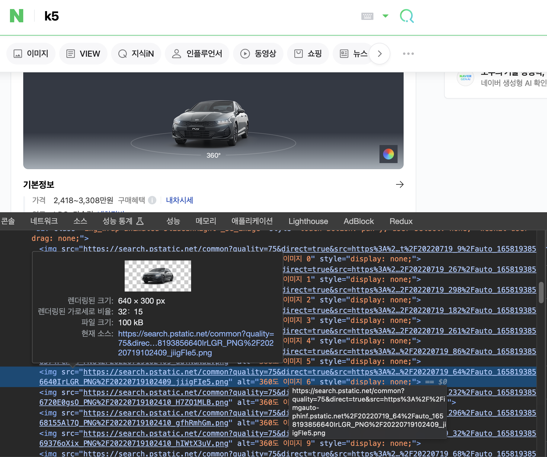
Task: Open the gfhRmhGm.png source link
Action: (x=134, y=423)
